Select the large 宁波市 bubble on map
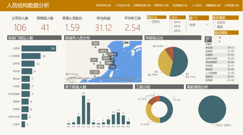The image size is (243, 135). click(x=113, y=60)
